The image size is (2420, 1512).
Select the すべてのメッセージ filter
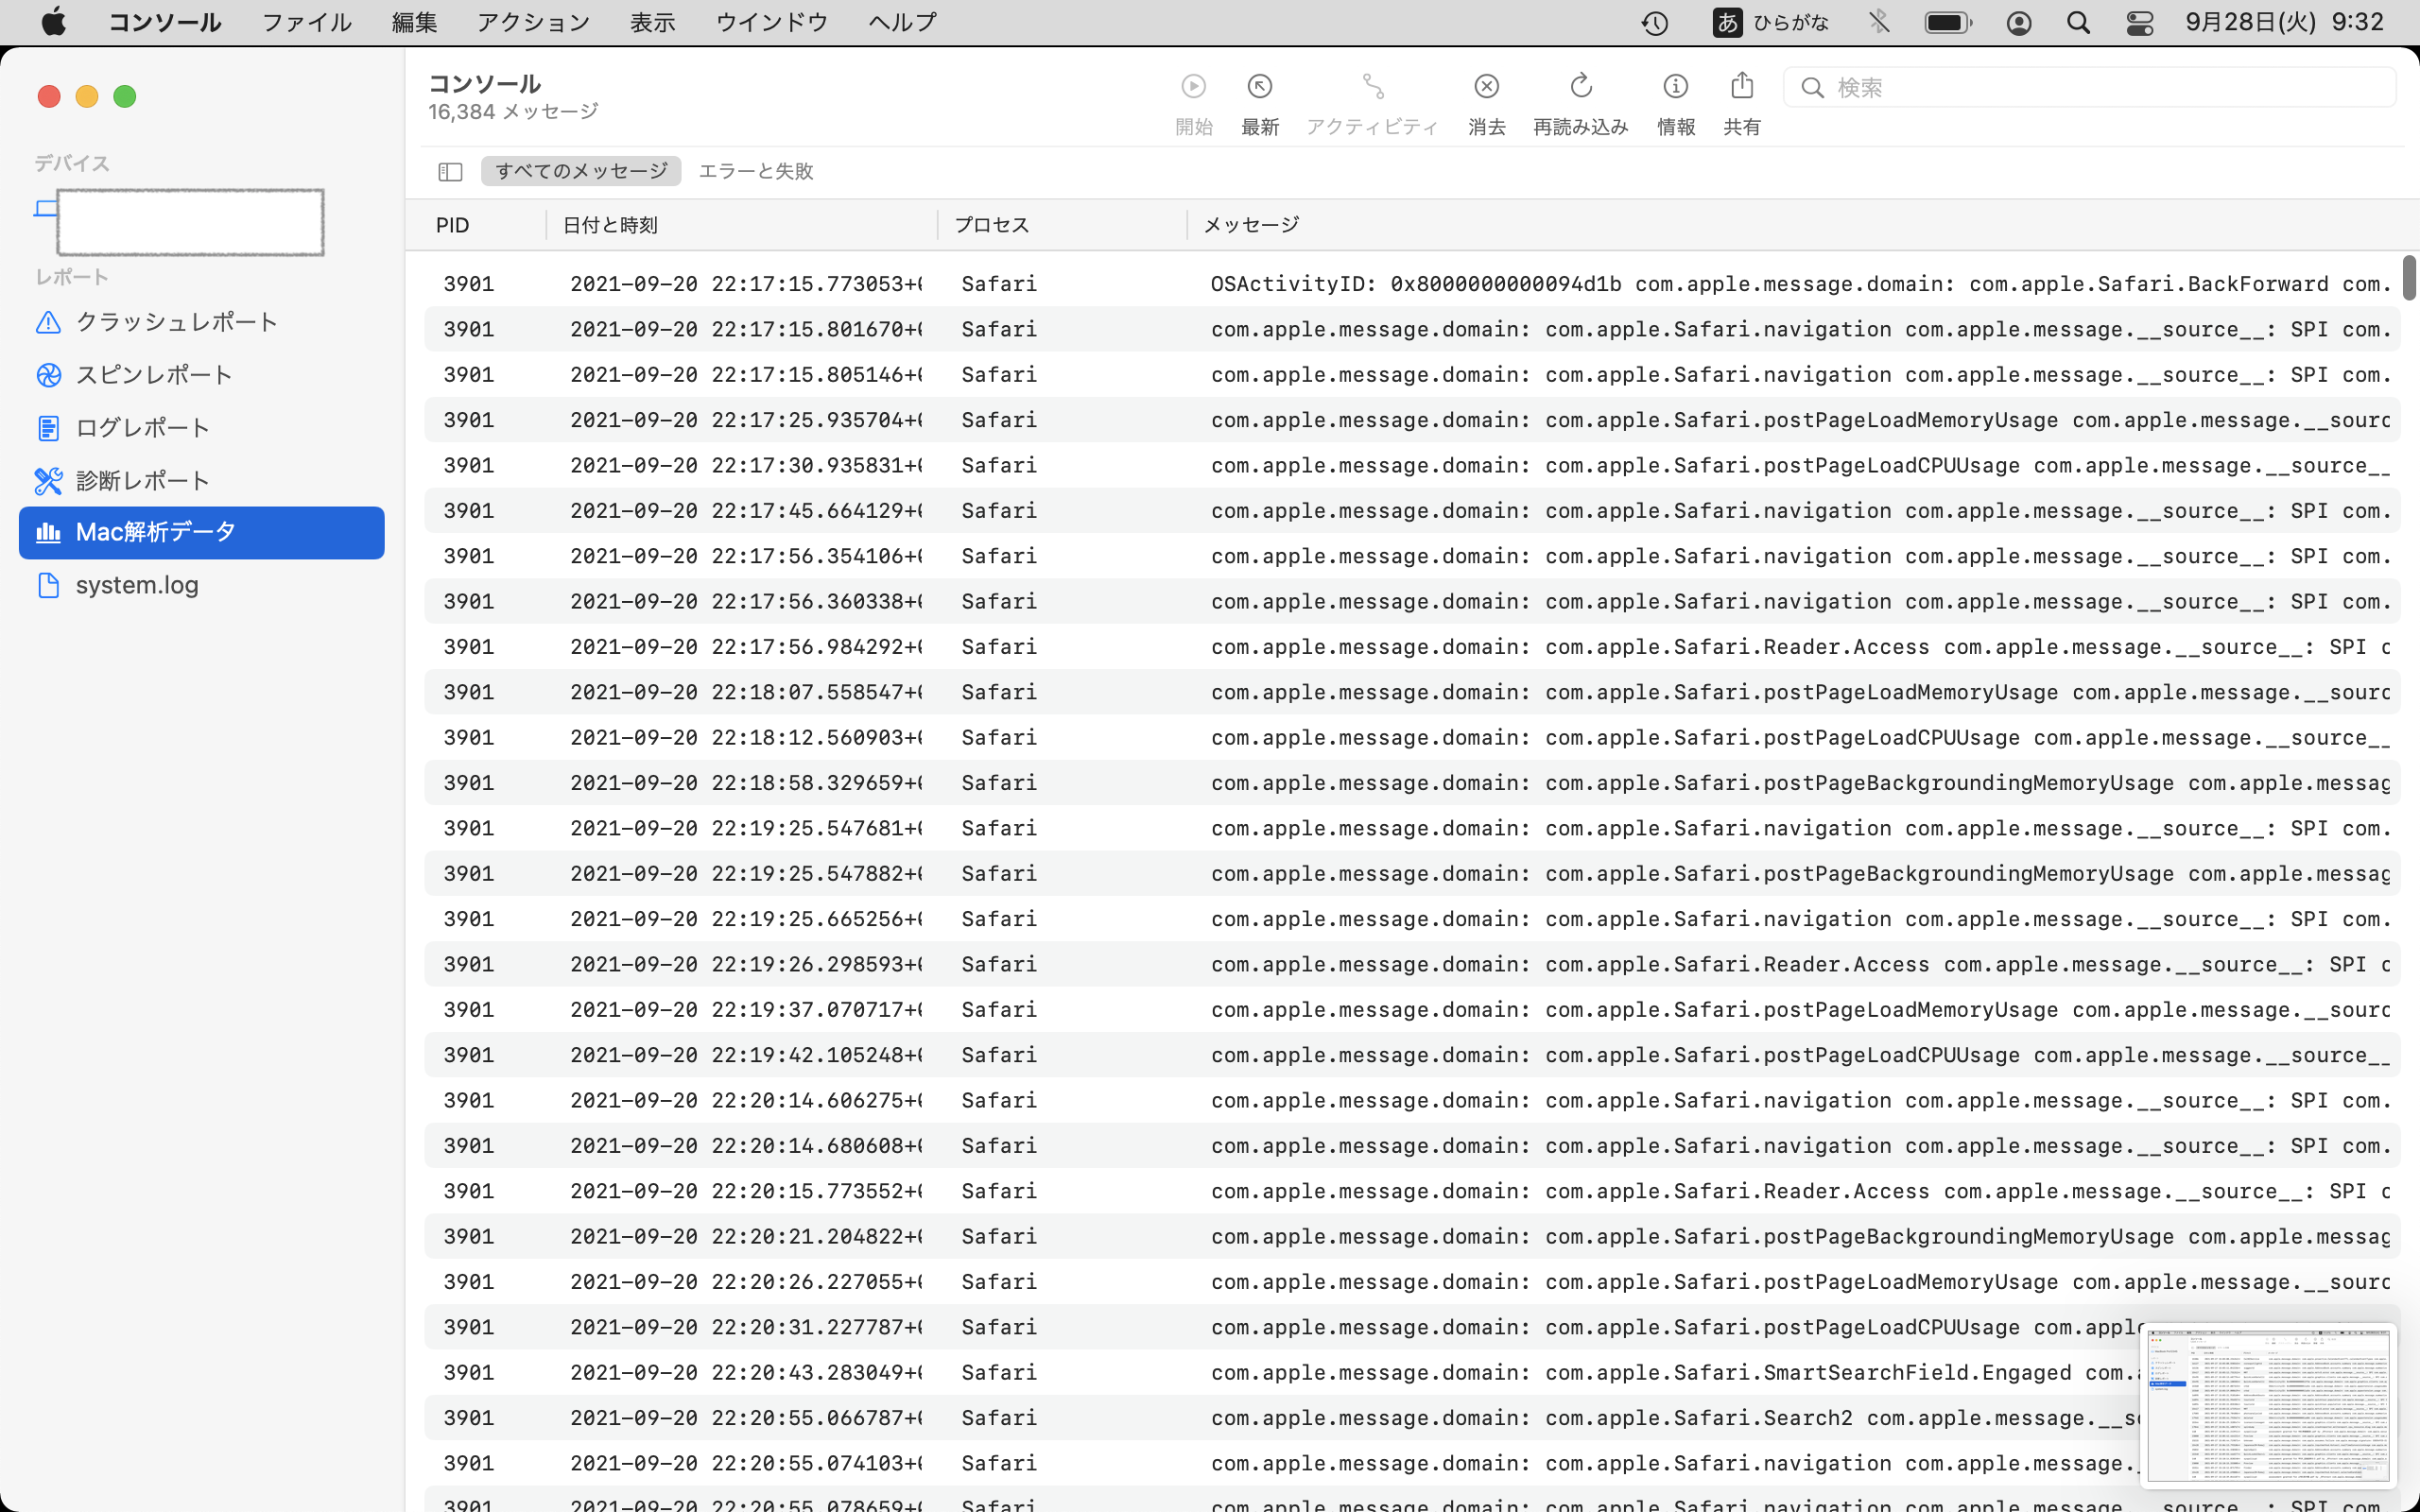[x=581, y=171]
